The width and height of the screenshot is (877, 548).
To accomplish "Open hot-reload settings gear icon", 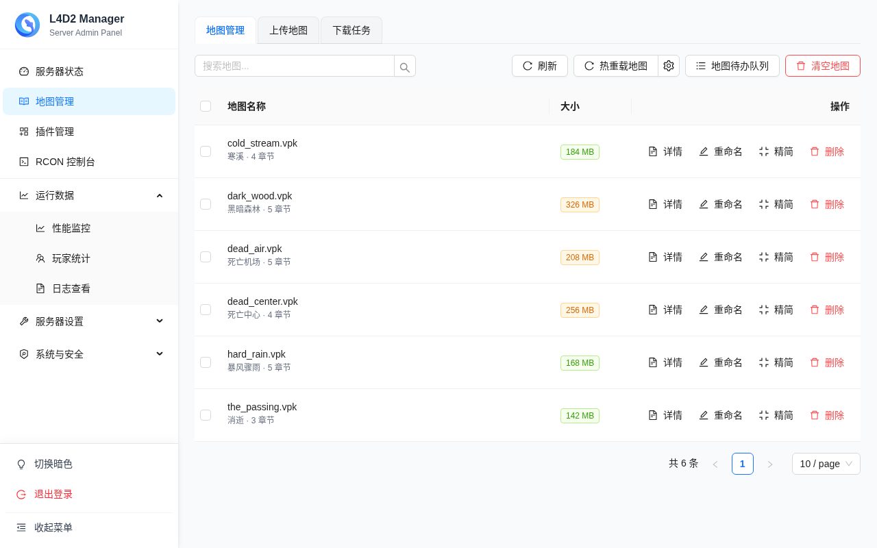I will (669, 66).
